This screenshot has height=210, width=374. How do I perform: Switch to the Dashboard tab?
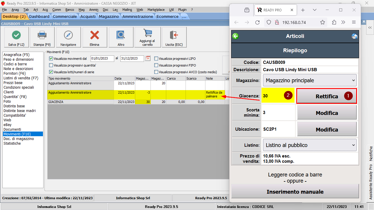pos(39,17)
